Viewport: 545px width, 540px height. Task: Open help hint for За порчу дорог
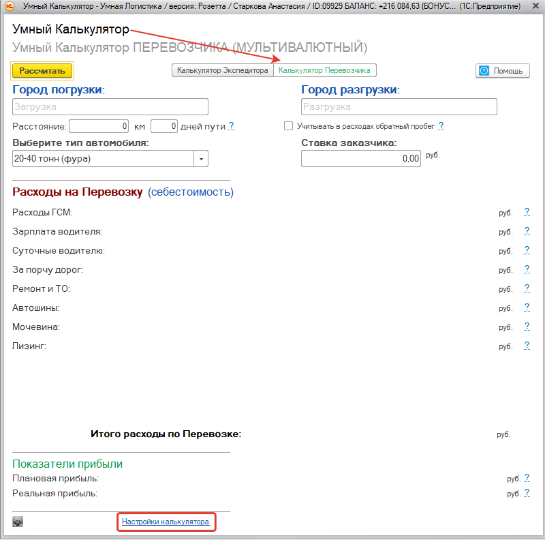pyautogui.click(x=527, y=269)
